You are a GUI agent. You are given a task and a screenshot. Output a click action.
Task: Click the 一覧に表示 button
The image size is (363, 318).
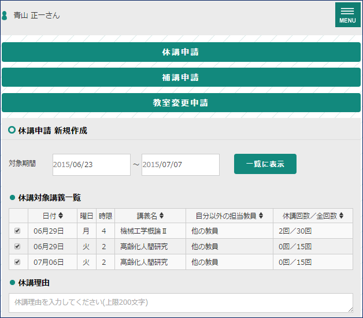click(x=265, y=164)
